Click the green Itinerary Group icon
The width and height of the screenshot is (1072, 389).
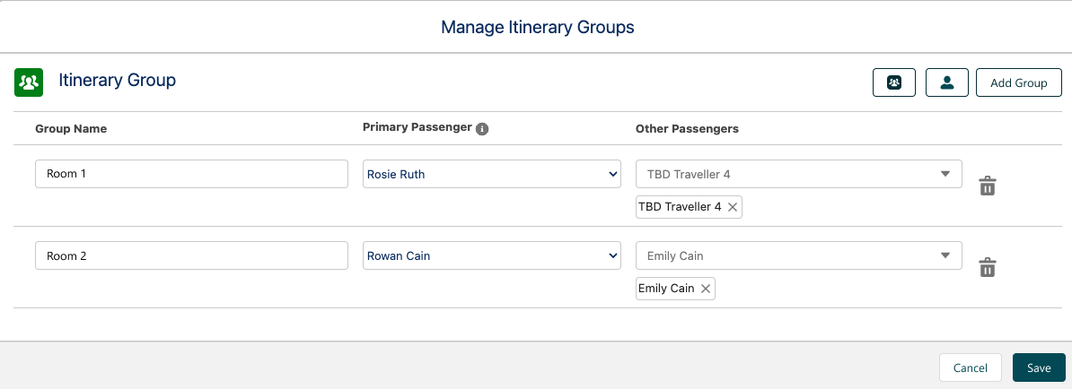pyautogui.click(x=29, y=82)
